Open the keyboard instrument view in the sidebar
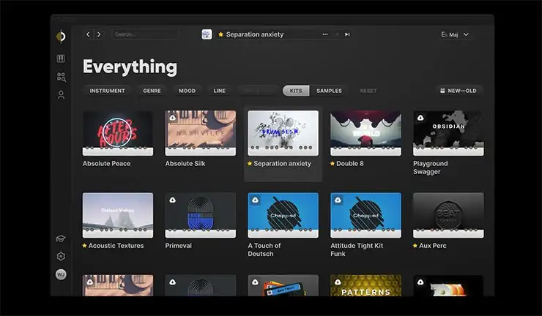542x316 pixels. pos(61,59)
